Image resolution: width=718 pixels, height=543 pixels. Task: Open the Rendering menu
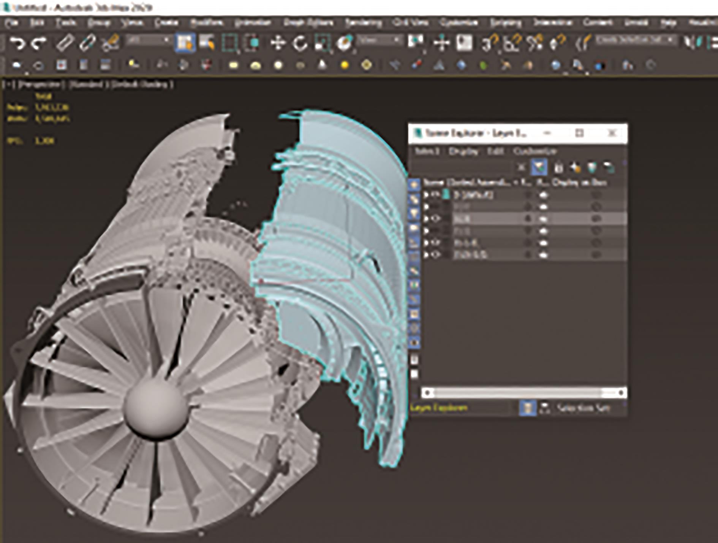[x=363, y=23]
